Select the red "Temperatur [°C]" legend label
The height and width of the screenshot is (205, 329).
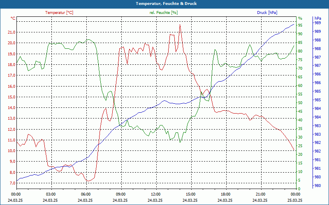(x=59, y=13)
